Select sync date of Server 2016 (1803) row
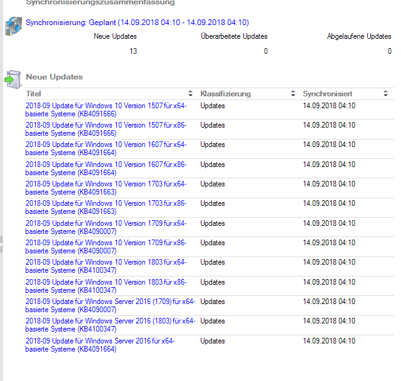 (329, 321)
